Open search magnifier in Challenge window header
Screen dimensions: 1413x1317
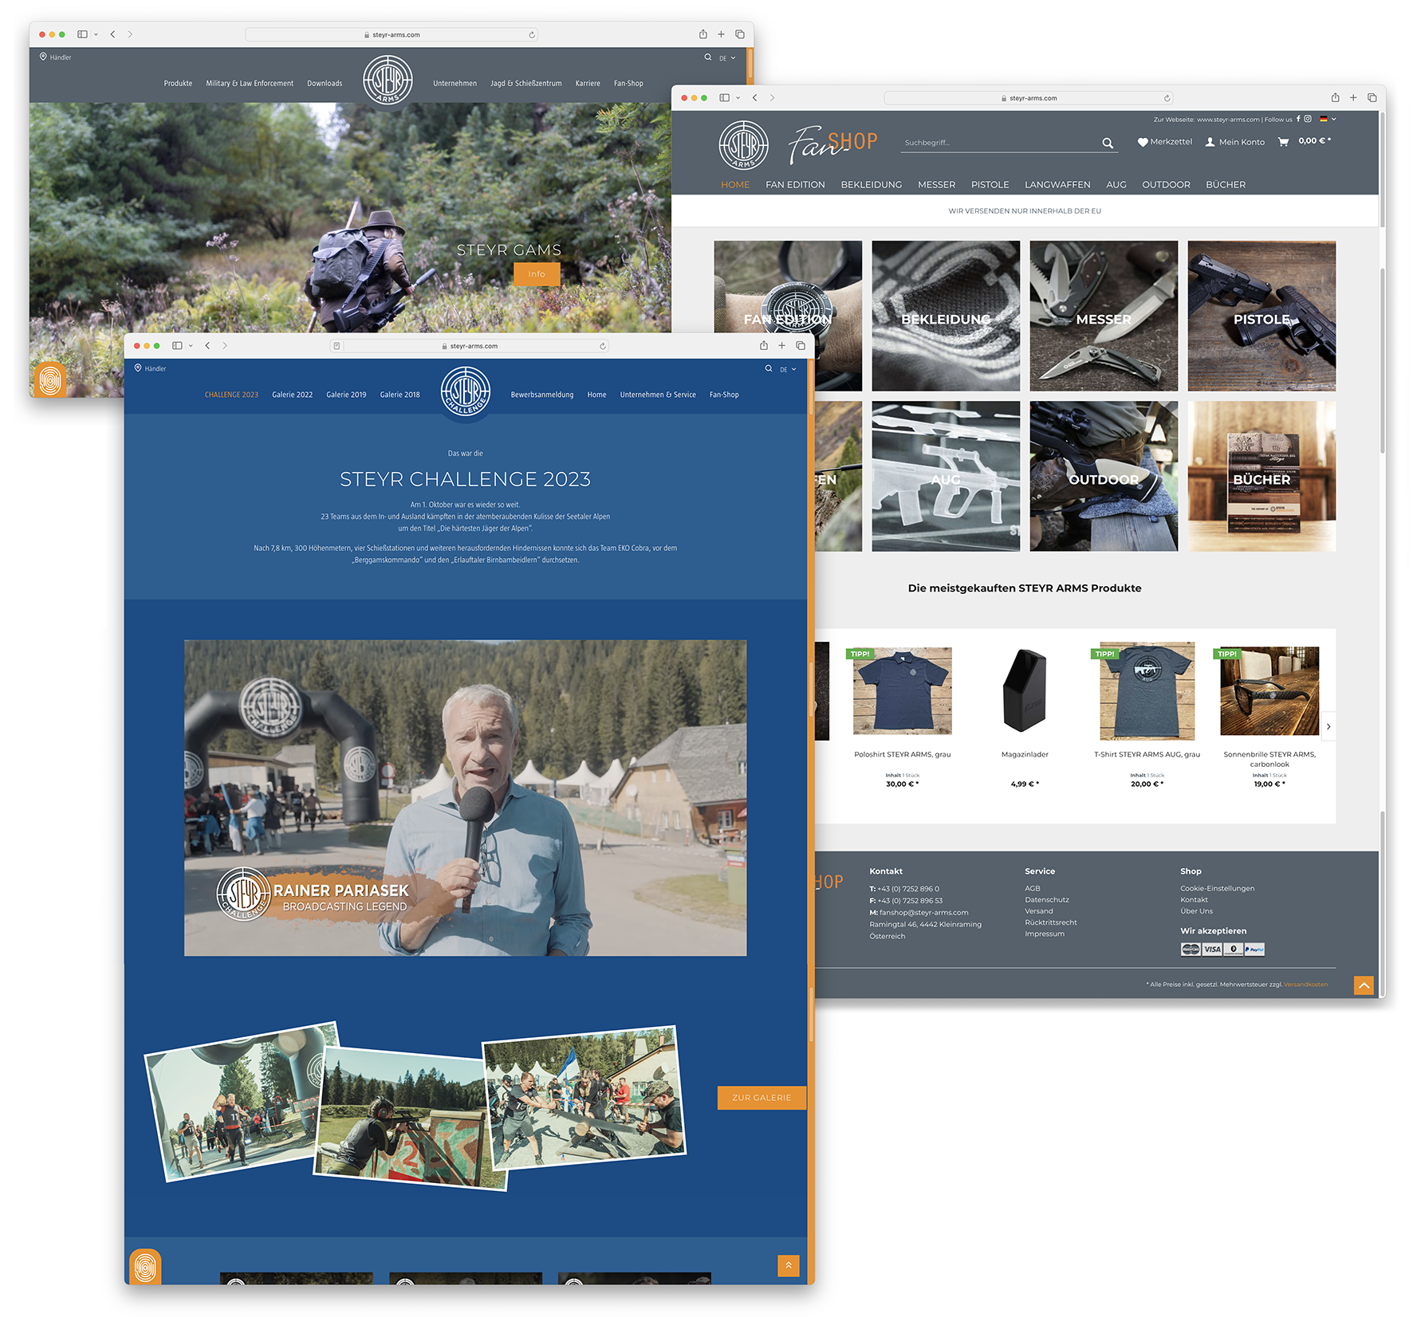[769, 368]
